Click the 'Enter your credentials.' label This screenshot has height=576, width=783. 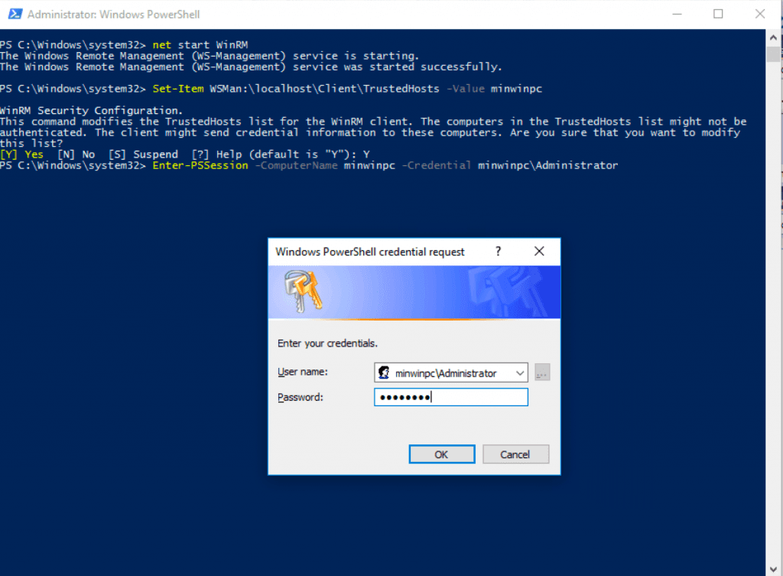pos(327,343)
